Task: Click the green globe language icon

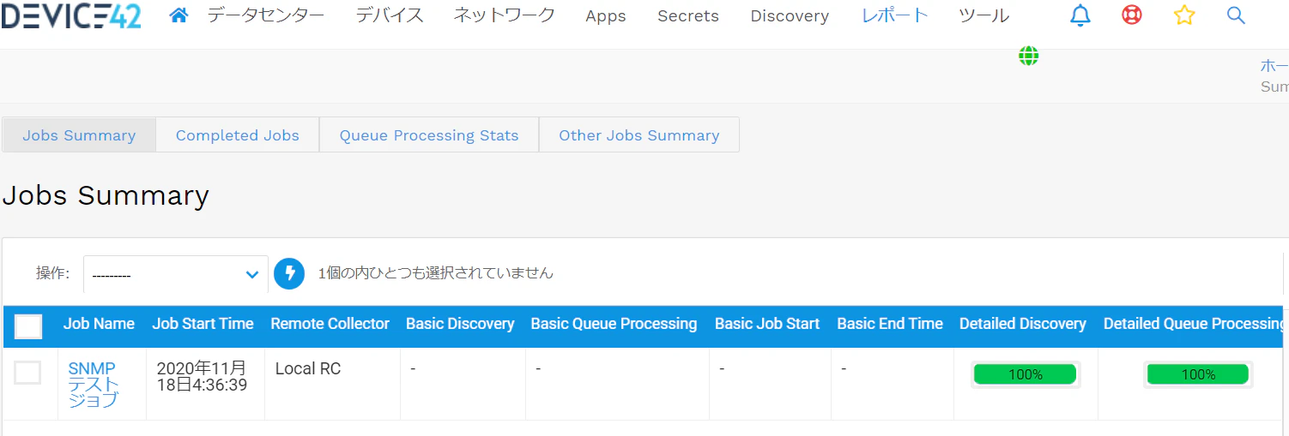Action: pyautogui.click(x=1028, y=56)
